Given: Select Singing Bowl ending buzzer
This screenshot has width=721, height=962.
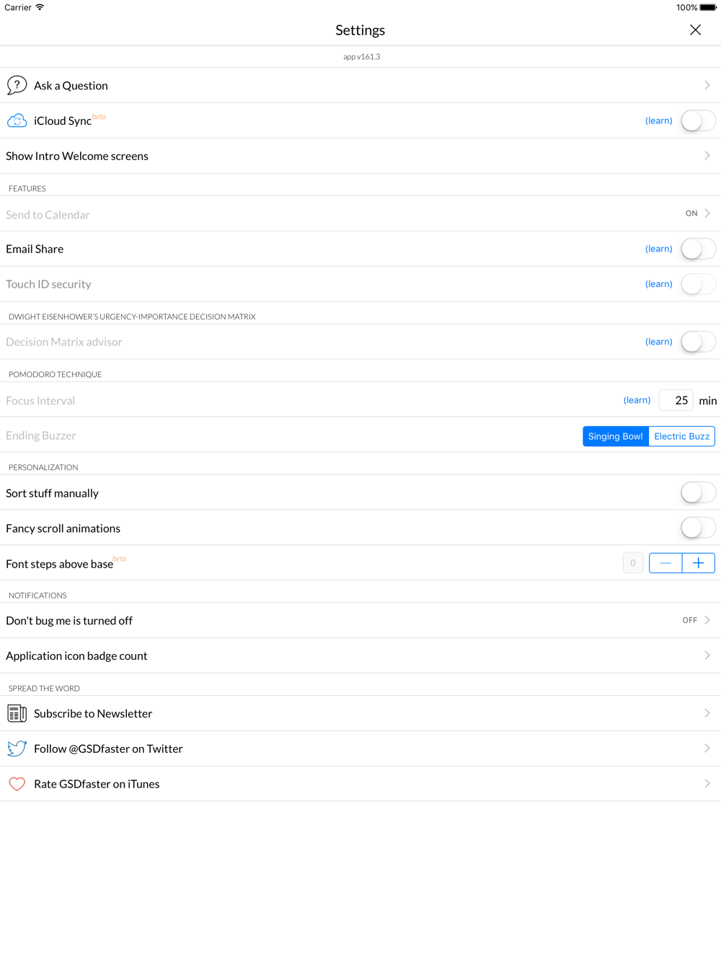Looking at the screenshot, I should point(615,436).
